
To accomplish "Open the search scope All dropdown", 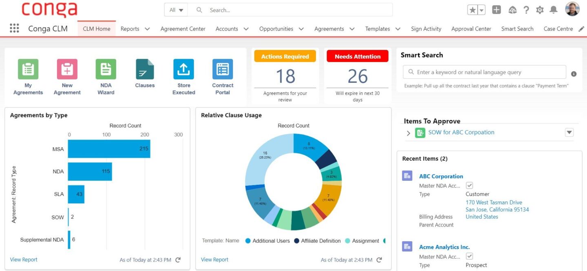I will pyautogui.click(x=176, y=10).
